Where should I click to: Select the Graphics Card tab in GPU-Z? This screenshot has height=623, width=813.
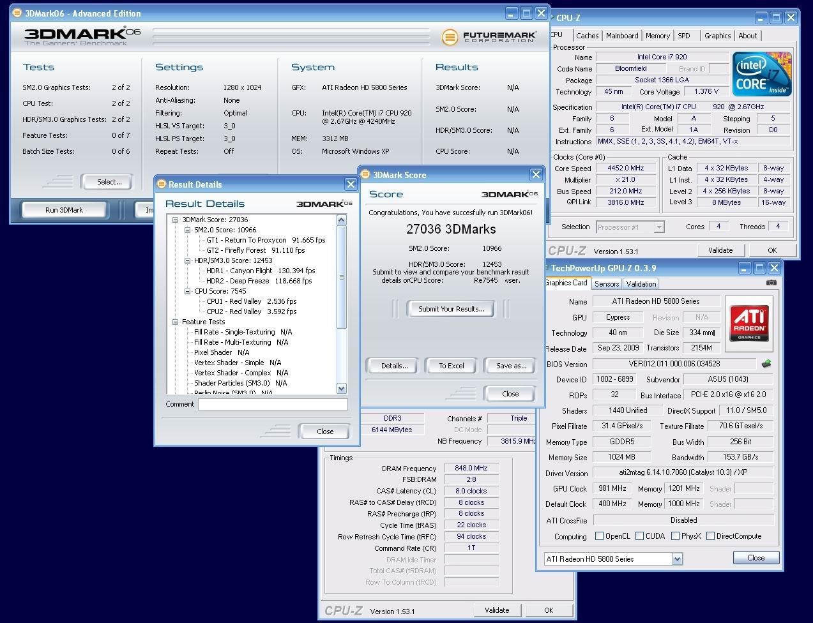pyautogui.click(x=566, y=283)
